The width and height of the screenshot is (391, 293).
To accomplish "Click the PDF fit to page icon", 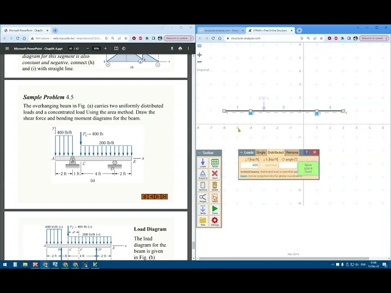I will point(116,49).
